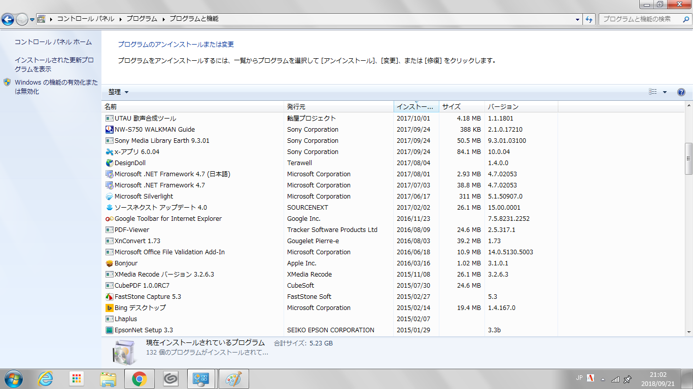693x389 pixels.
Task: Click the scrollbar down arrow
Action: click(x=688, y=331)
